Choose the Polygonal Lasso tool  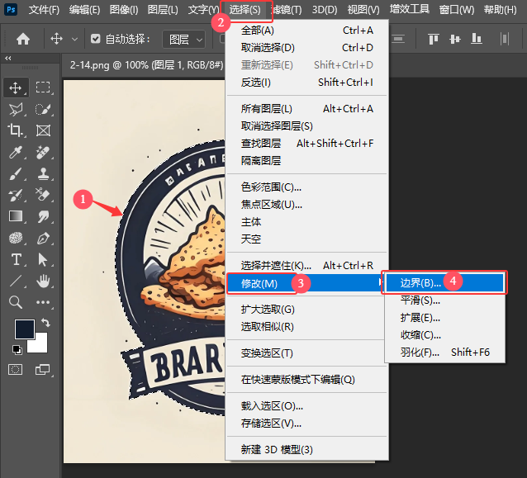(x=16, y=110)
